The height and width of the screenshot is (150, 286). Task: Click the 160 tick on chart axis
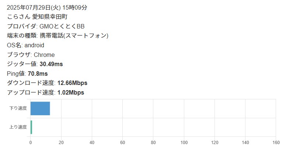tap(276, 142)
